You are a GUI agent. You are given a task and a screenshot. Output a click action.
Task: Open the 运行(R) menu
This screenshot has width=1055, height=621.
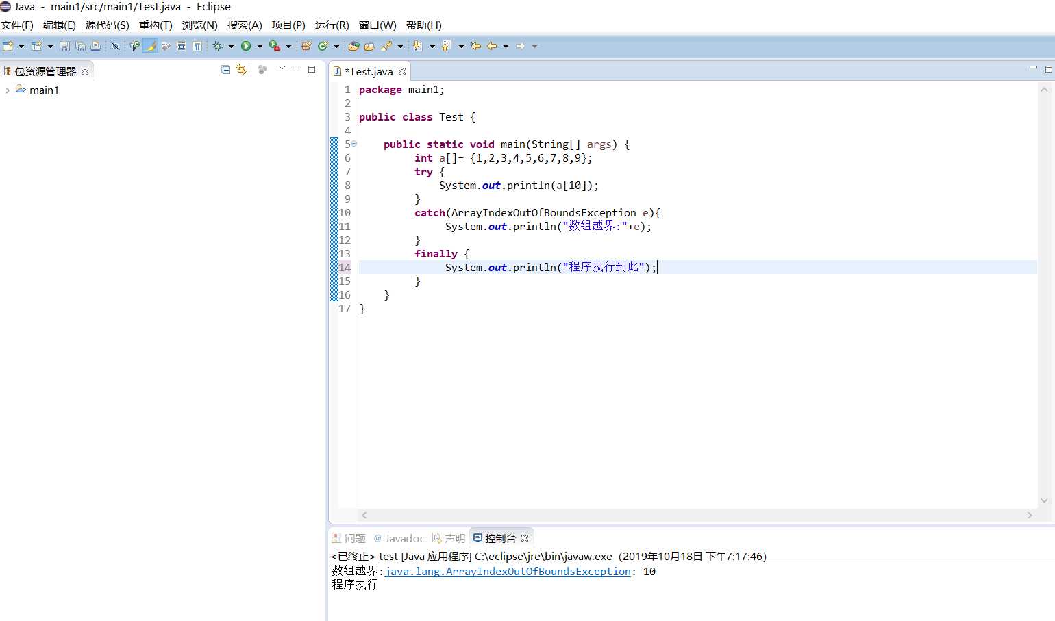click(x=332, y=25)
